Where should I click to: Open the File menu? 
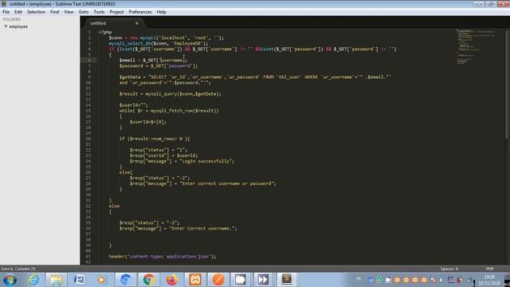coord(6,12)
